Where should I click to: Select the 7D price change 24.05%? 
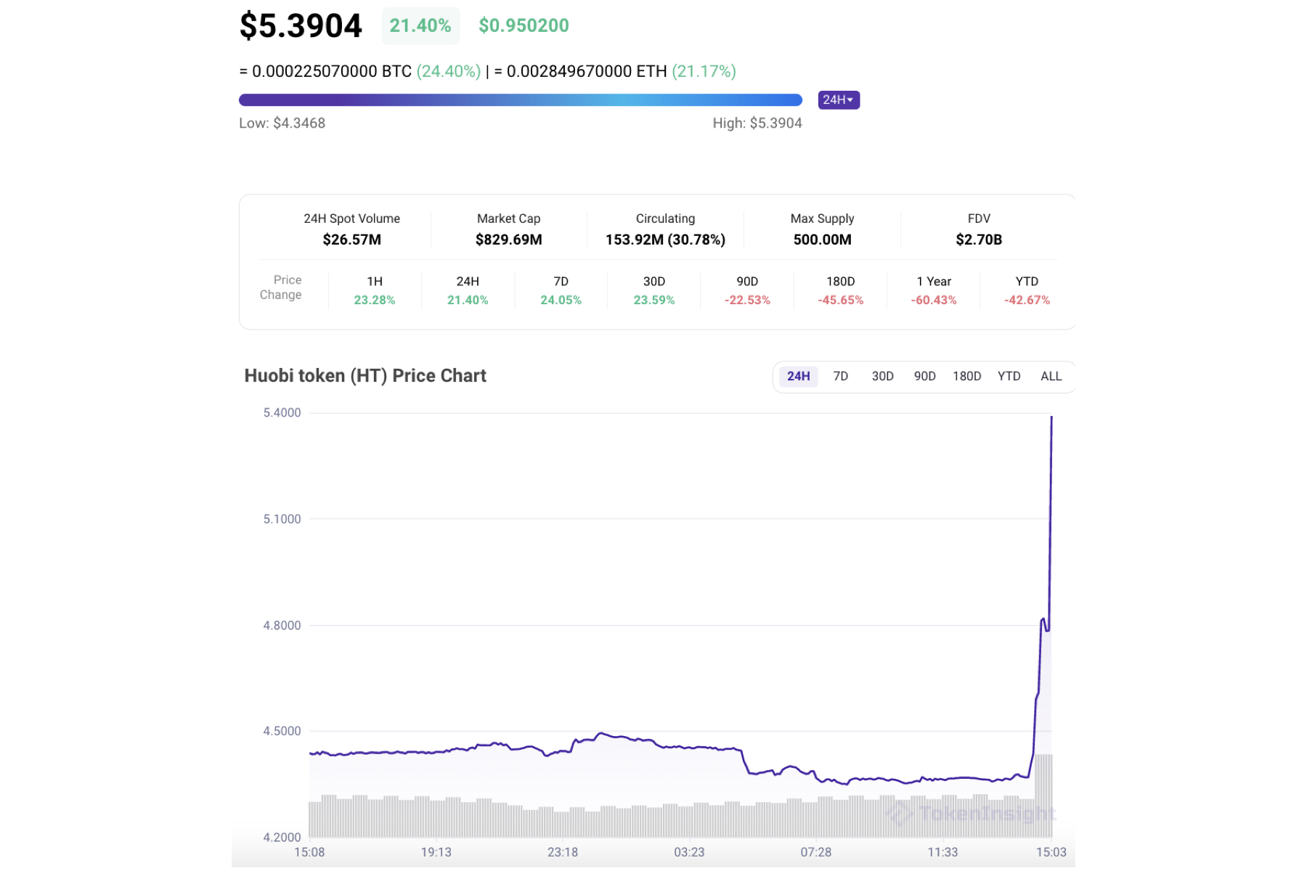pyautogui.click(x=560, y=298)
